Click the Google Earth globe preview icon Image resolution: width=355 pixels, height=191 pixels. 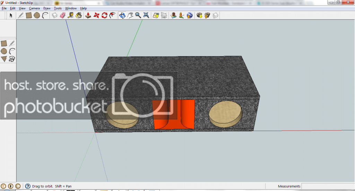click(x=190, y=15)
